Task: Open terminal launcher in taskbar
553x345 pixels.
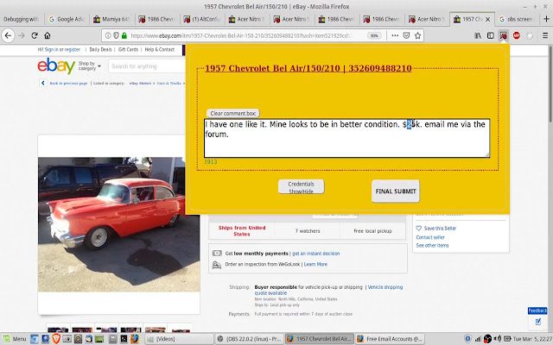Action: tap(124, 339)
